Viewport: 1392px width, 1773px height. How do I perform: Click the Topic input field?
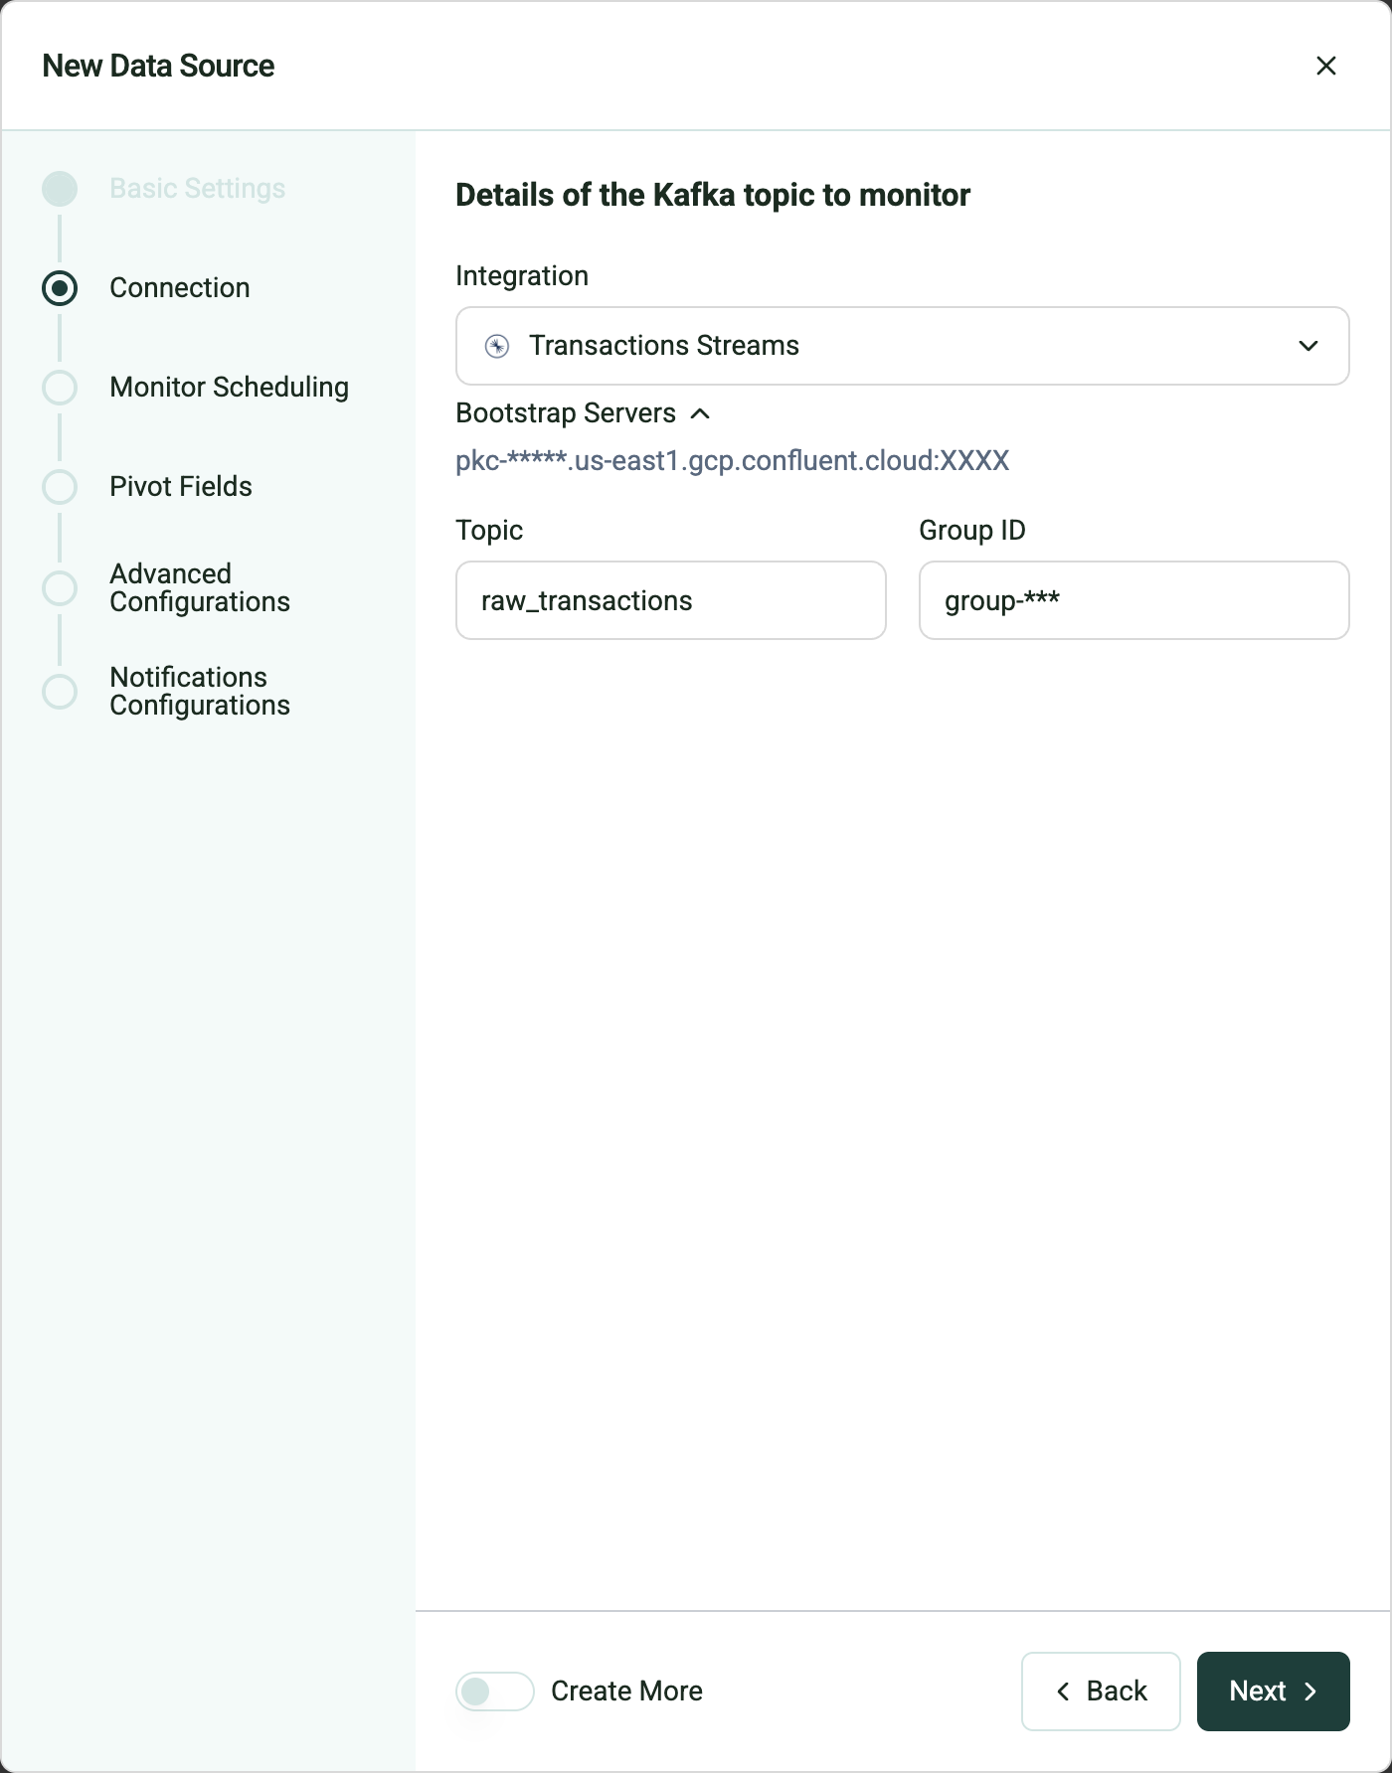pyautogui.click(x=670, y=600)
